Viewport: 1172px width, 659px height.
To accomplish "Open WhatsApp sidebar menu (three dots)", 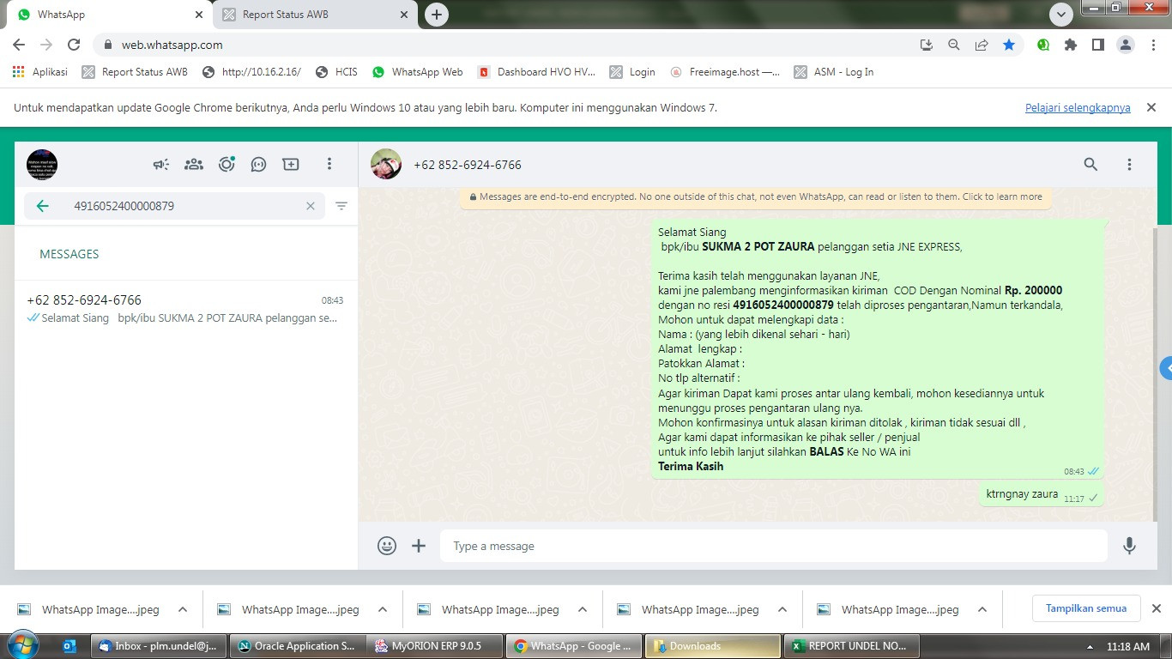I will [x=329, y=164].
